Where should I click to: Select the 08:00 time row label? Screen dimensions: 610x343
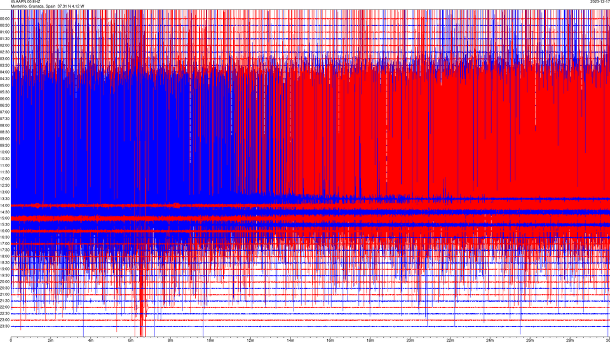4,125
